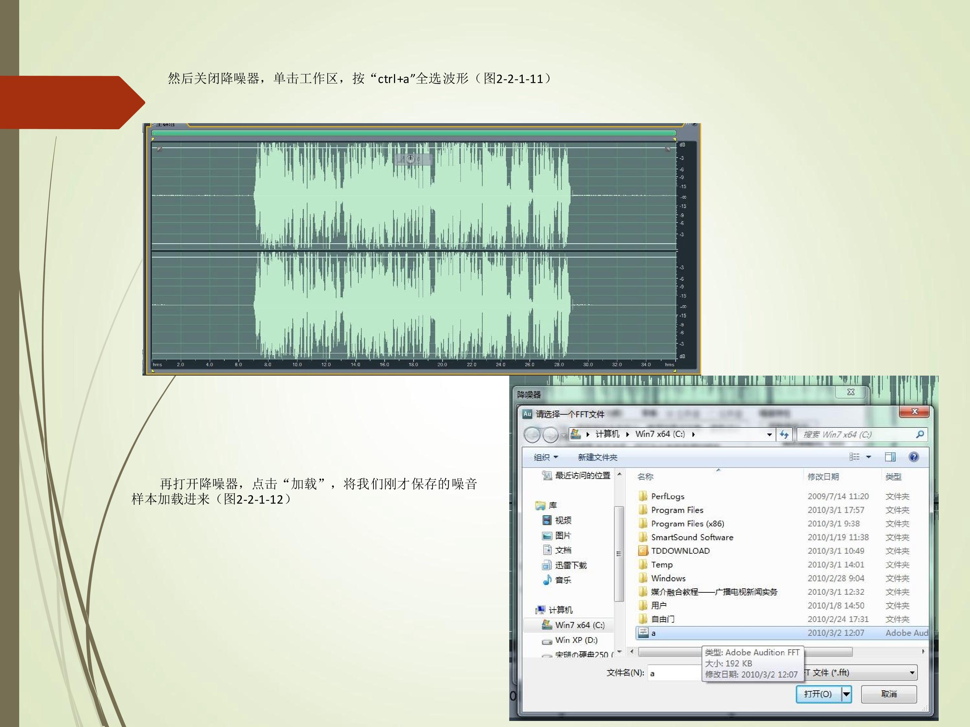Click the sidebar scroll up arrow
970x727 pixels.
619,474
